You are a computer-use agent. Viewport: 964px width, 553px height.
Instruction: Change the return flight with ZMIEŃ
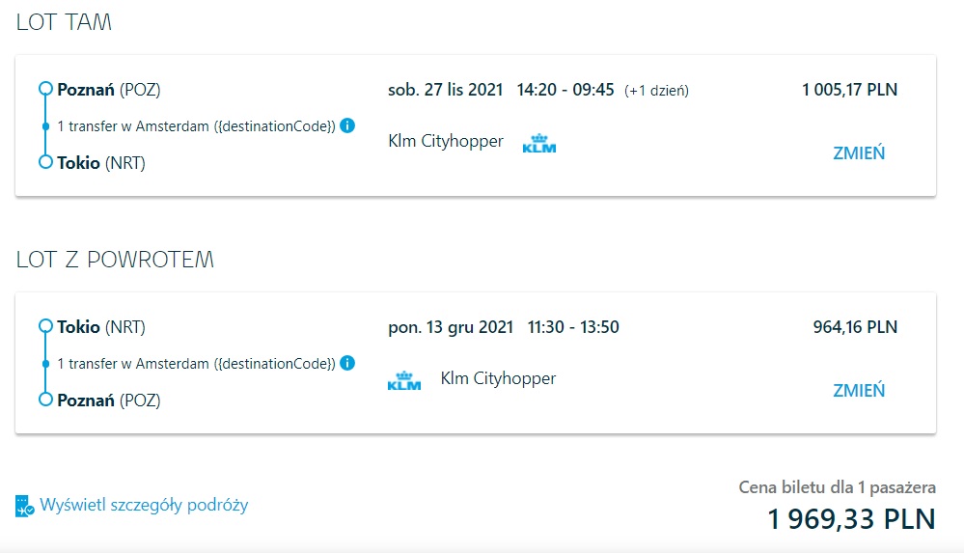(x=859, y=391)
